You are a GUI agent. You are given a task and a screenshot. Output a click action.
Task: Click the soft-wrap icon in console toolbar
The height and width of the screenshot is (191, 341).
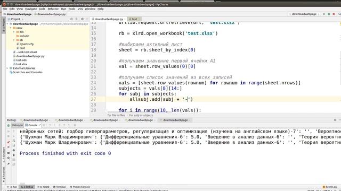[14, 141]
